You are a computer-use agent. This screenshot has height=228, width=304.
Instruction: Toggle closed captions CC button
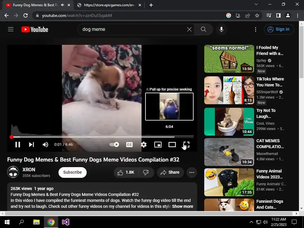tap(129, 145)
